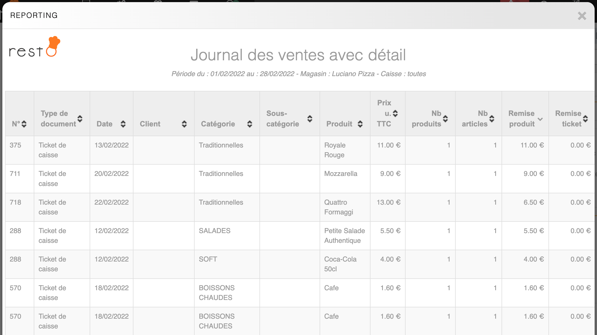Sort by N° column arrows

(x=24, y=124)
